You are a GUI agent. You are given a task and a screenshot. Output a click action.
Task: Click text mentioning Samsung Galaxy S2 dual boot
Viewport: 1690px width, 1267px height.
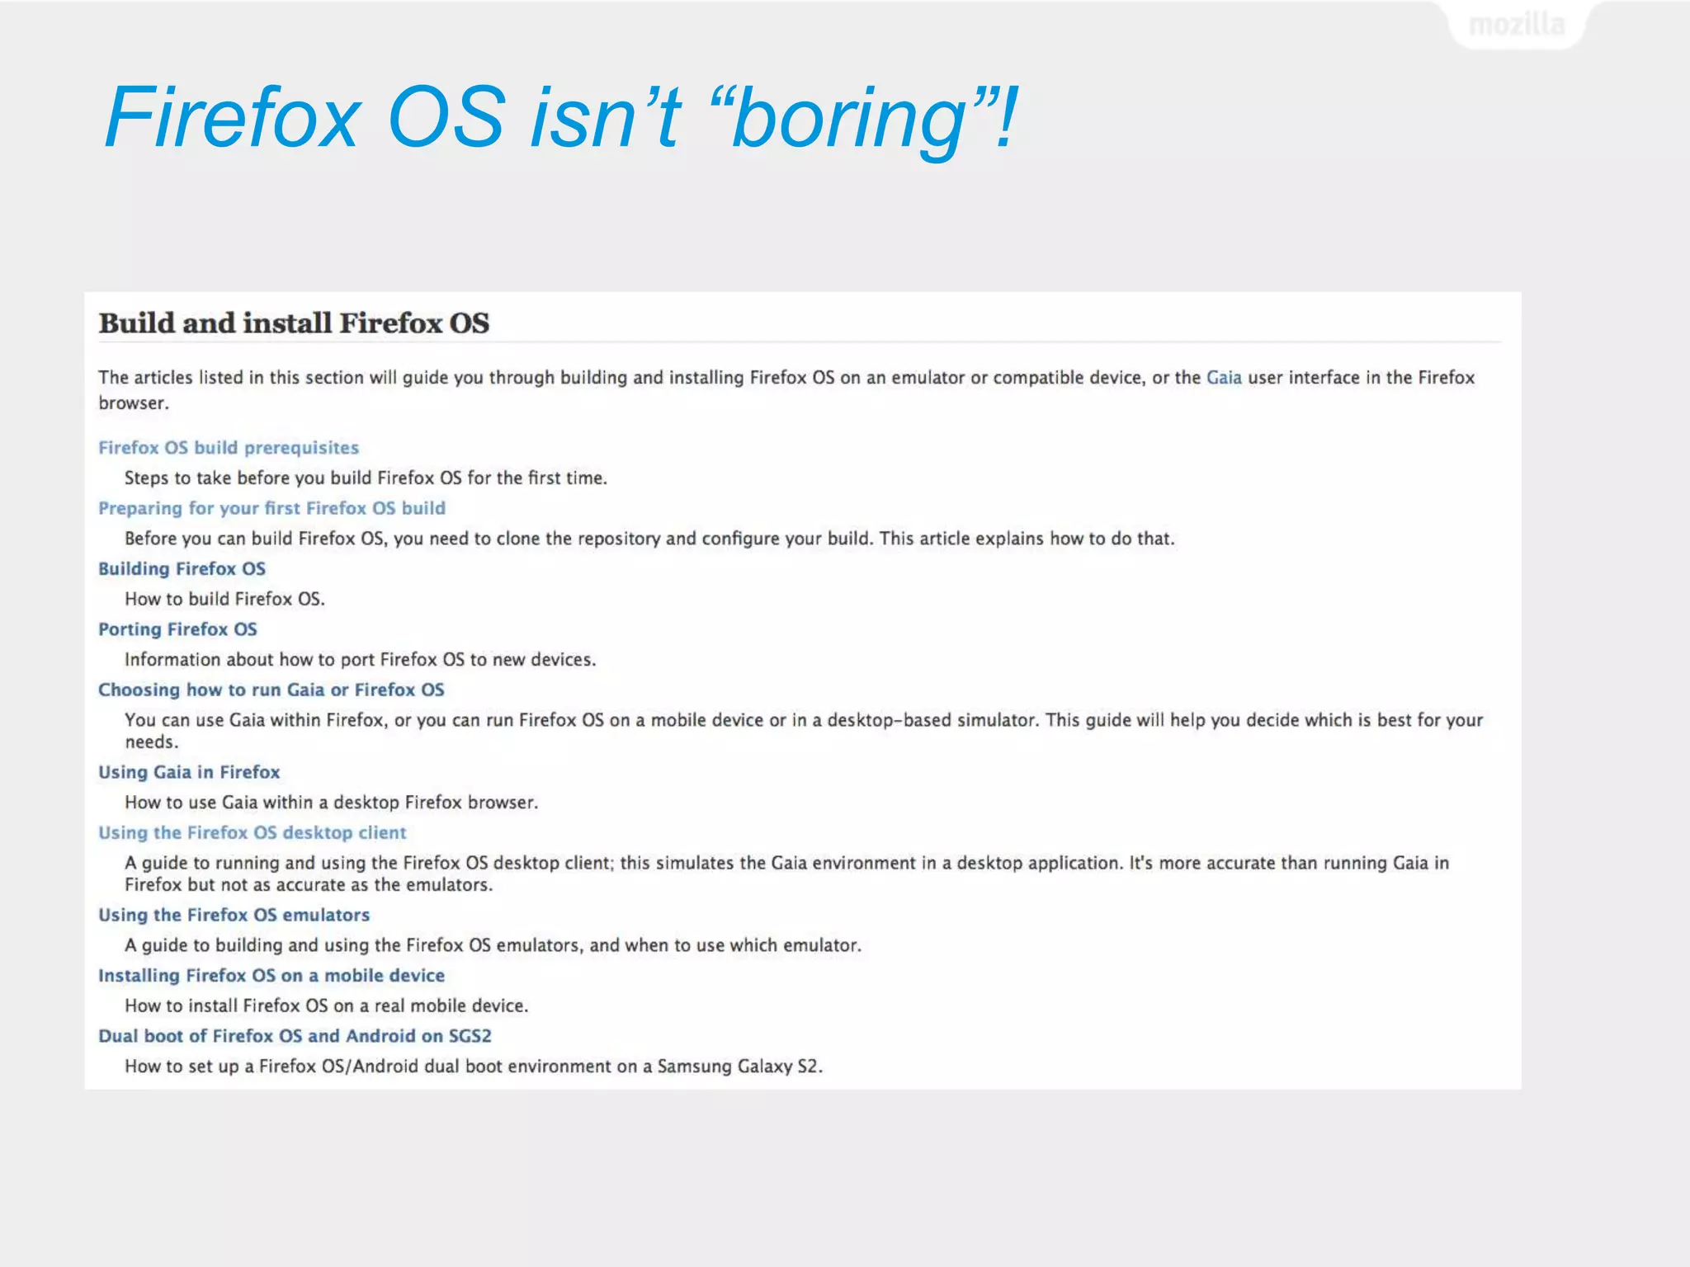474,1067
